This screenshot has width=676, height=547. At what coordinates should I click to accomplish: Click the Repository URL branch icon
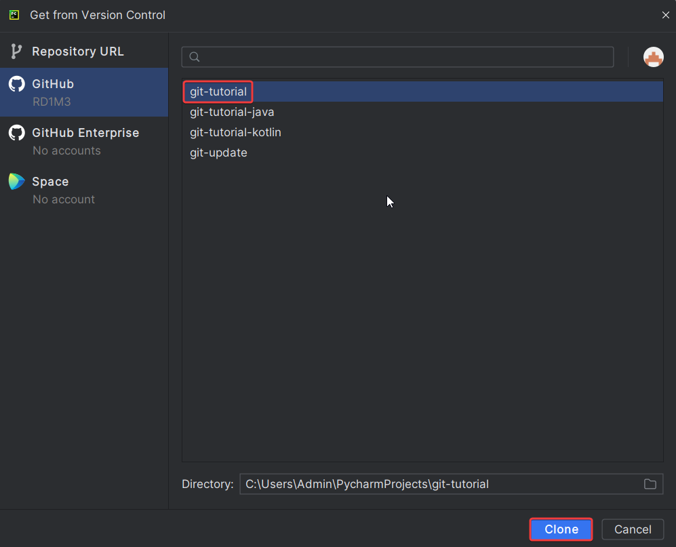tap(16, 52)
